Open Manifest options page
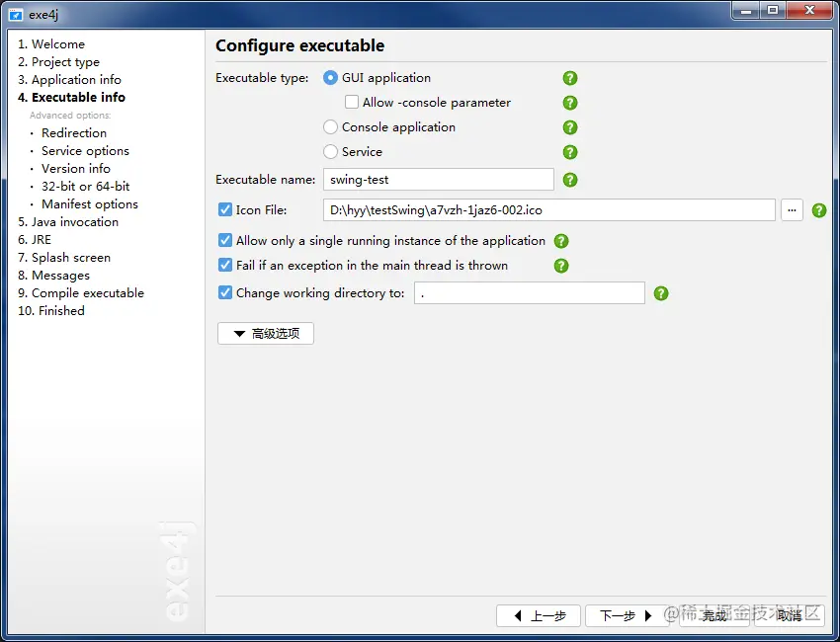 (x=90, y=204)
